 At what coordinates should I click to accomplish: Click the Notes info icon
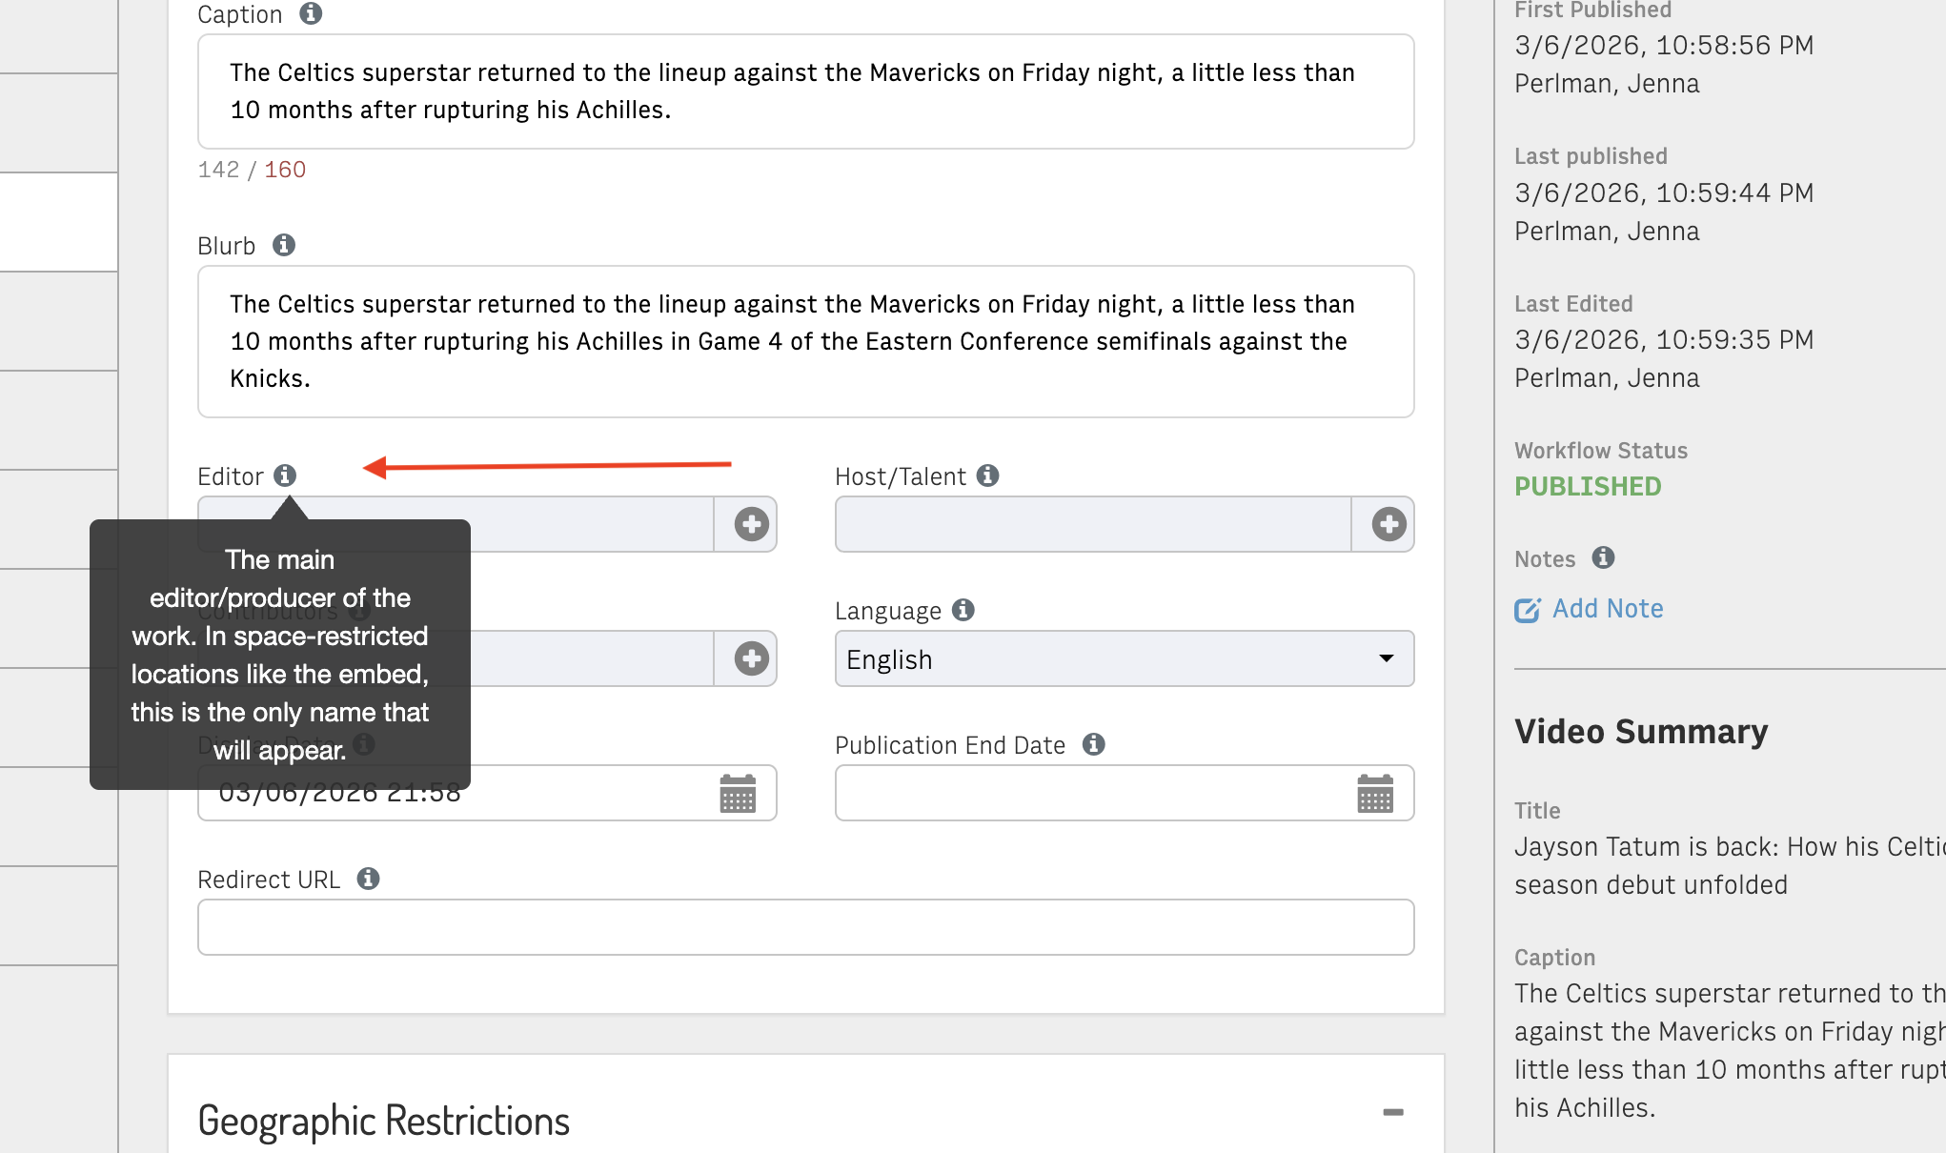[1604, 557]
